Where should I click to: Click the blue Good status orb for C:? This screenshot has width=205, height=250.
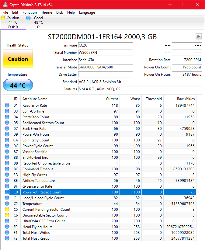(28, 18)
